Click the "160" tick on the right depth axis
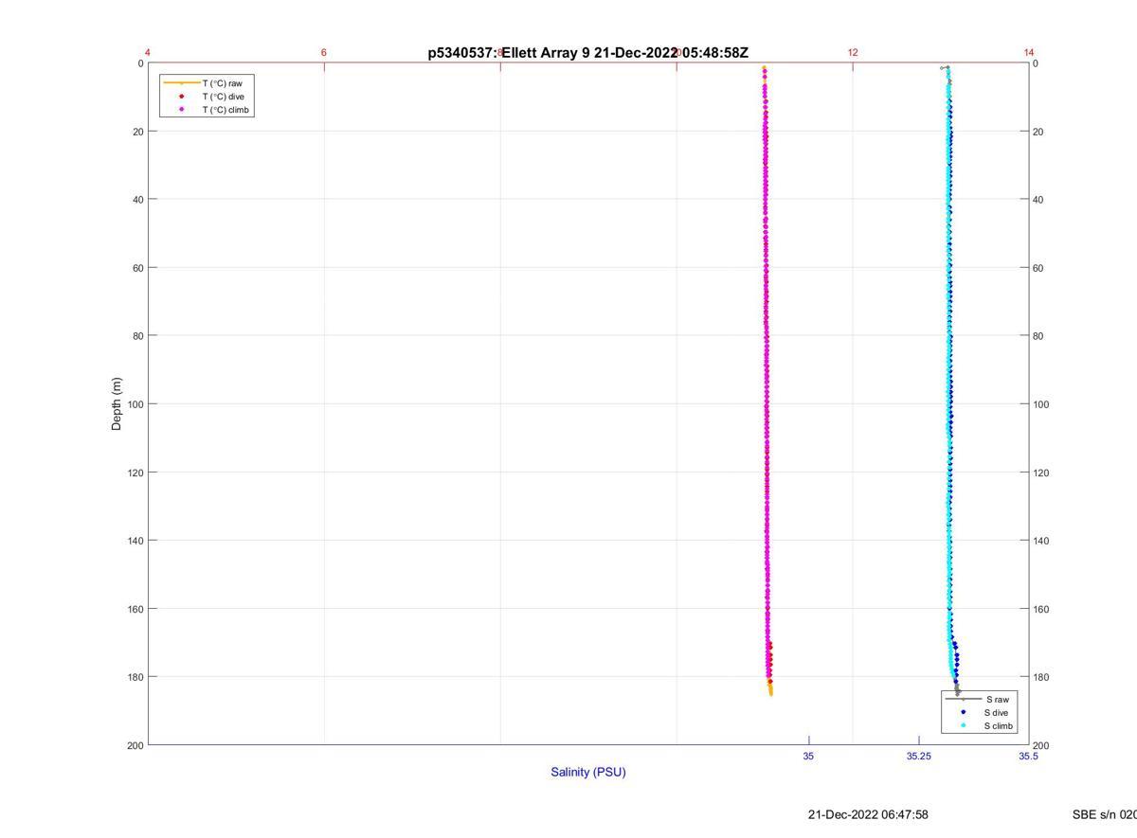 coord(1042,609)
